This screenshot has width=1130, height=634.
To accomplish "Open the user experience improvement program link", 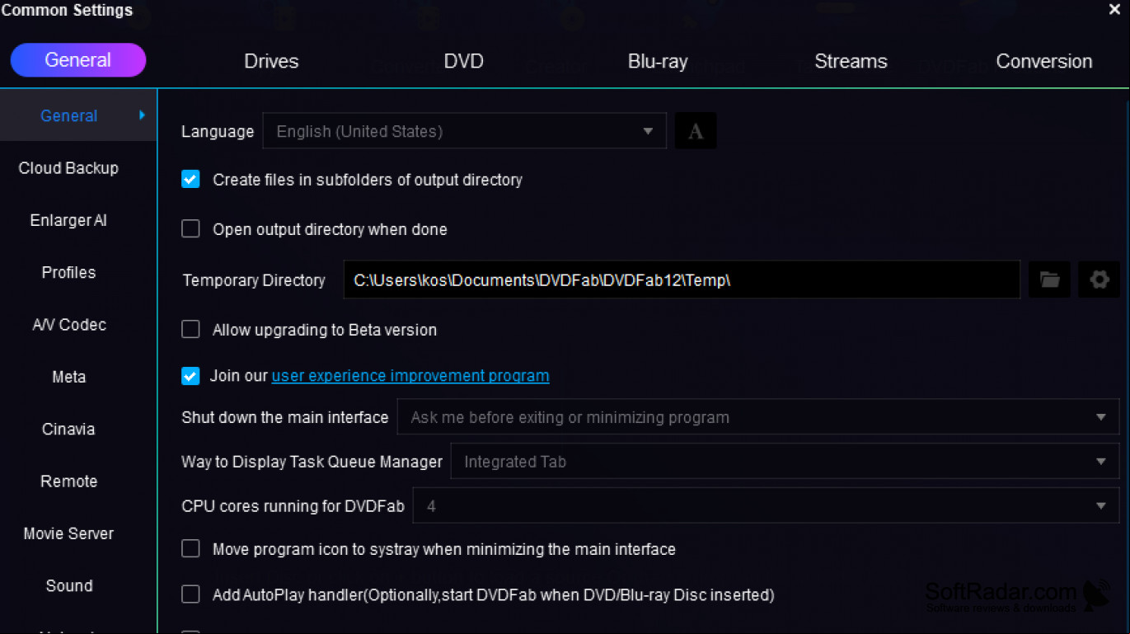I will (x=410, y=376).
